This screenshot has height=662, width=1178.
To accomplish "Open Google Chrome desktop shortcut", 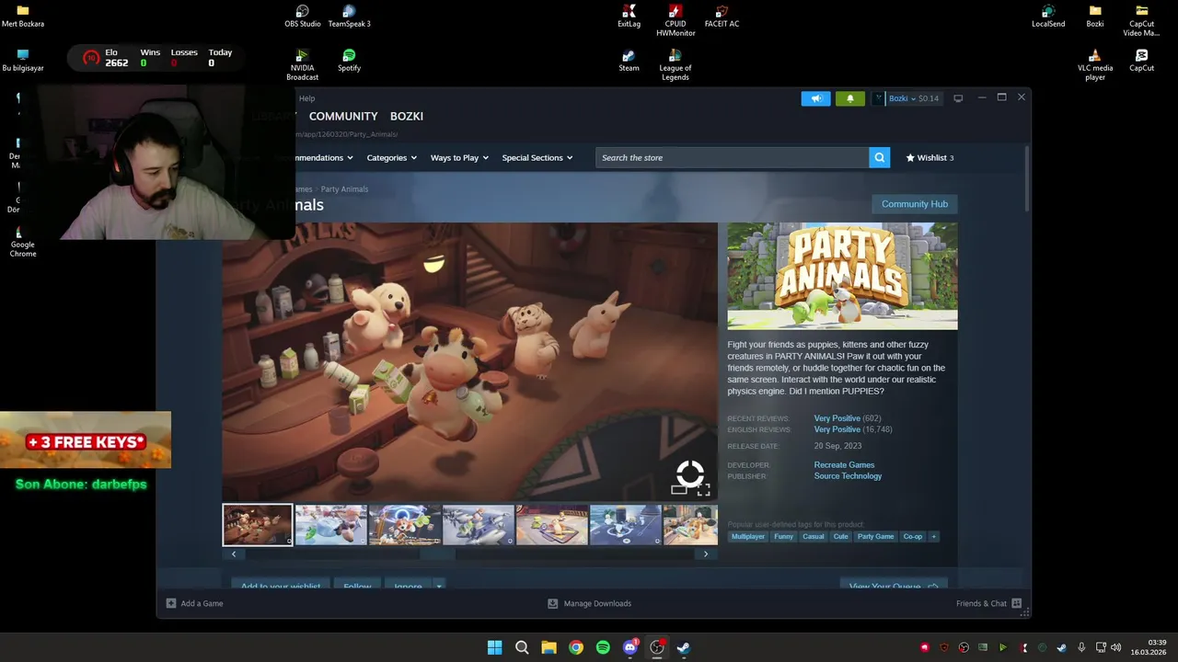I will click(x=23, y=241).
